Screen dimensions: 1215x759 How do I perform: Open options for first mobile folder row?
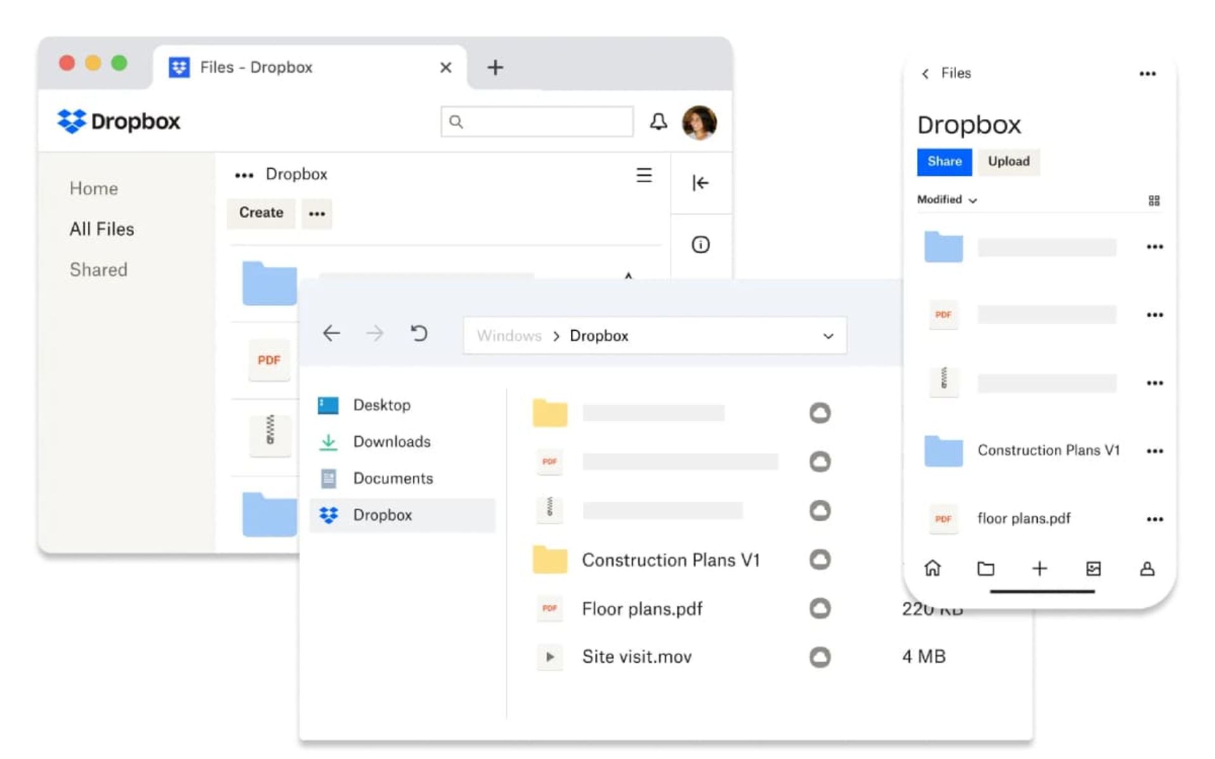1154,247
